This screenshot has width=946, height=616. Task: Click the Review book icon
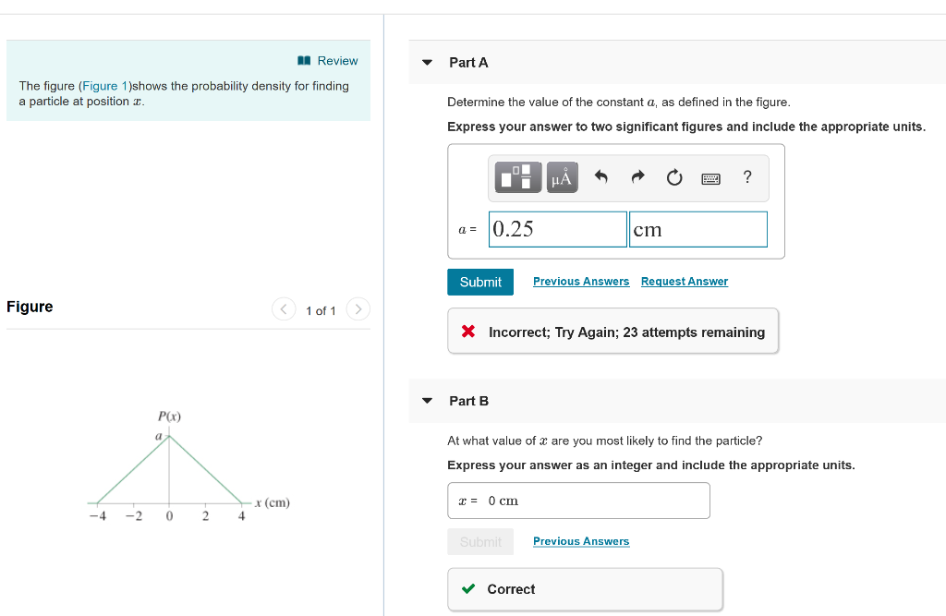point(304,60)
